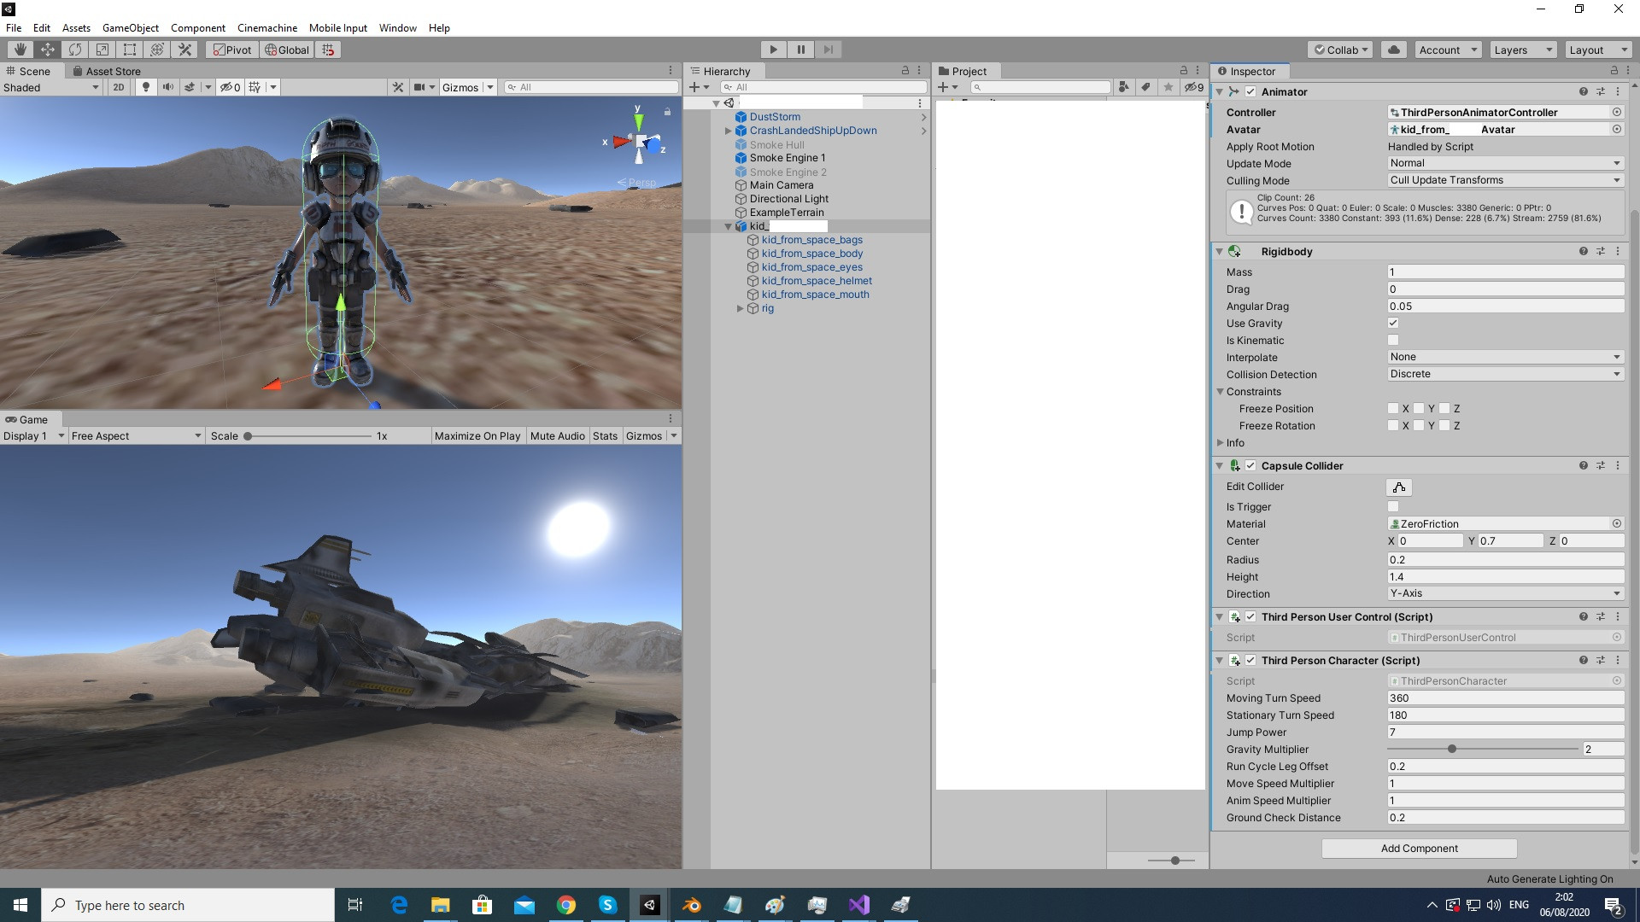Enable the Is Kinematic checkbox
The image size is (1640, 922).
(1393, 340)
